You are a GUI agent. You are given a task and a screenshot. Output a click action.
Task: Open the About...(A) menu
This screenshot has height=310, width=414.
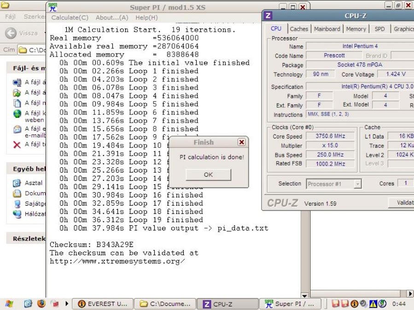point(112,17)
